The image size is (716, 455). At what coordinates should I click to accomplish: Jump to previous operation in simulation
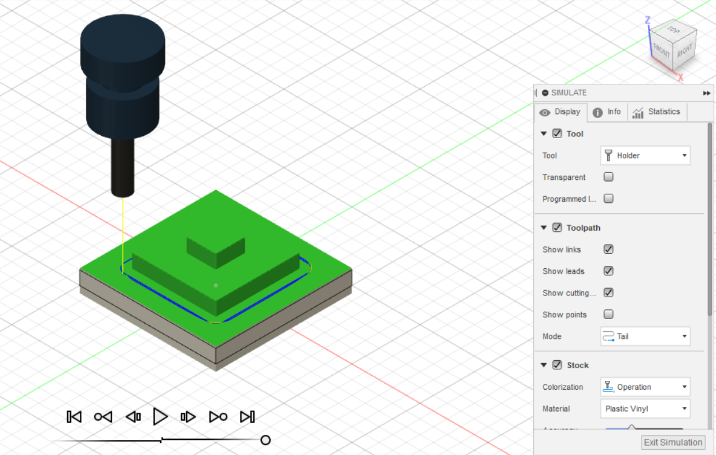[103, 417]
